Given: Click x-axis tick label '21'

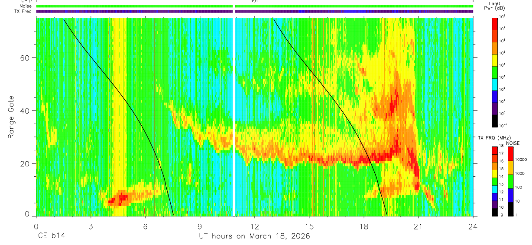Looking at the screenshot, I should (x=418, y=226).
